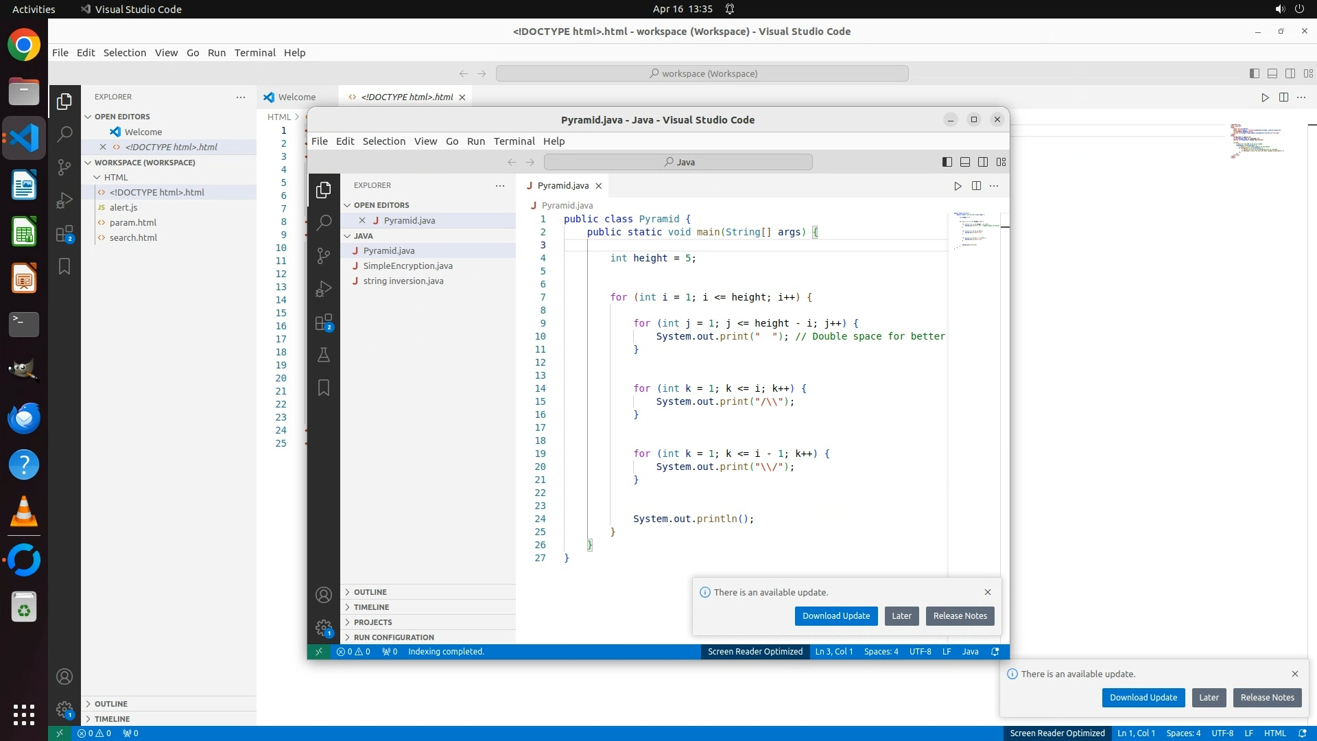
Task: Open Extensions view in the Java window
Action: (324, 322)
